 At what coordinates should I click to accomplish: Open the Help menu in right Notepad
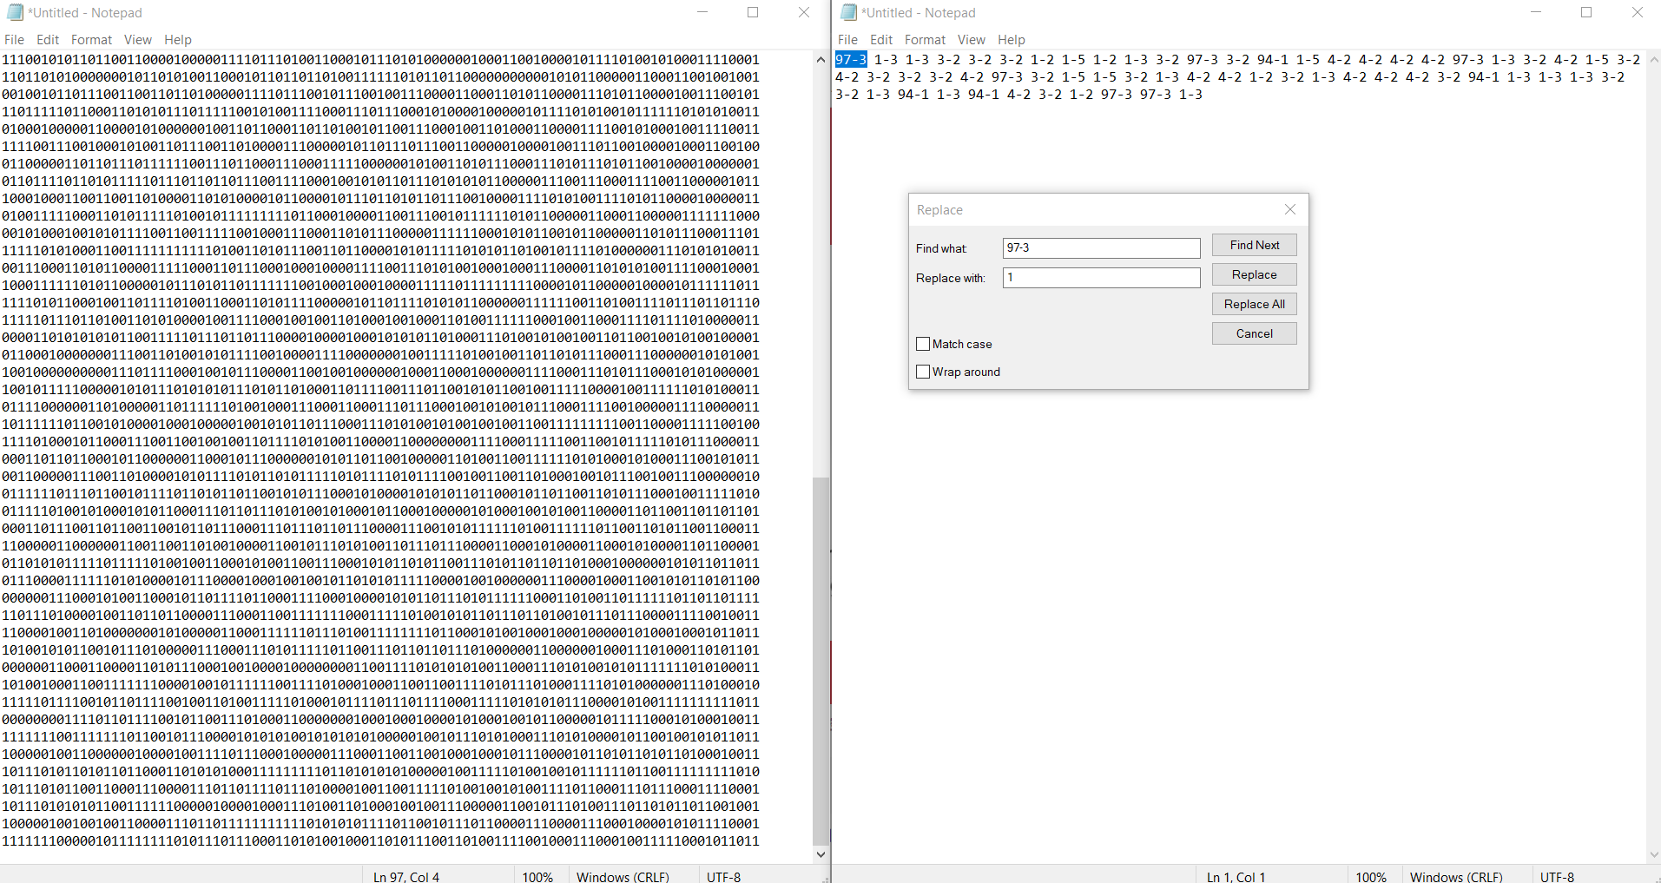(x=1011, y=40)
